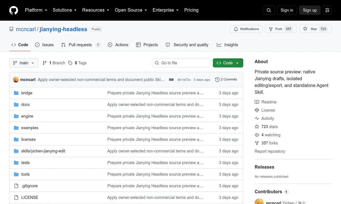Click the .gitignore file icon
341x204 pixels.
tap(16, 186)
